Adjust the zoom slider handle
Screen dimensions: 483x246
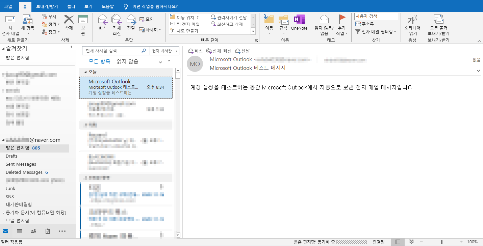pyautogui.click(x=441, y=242)
